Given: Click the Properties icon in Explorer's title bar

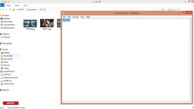Looking at the screenshot, I should click(2, 2).
